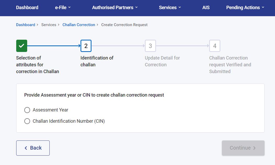Open the Pending Actions dropdown
This screenshot has height=165, width=275.
pos(245,8)
